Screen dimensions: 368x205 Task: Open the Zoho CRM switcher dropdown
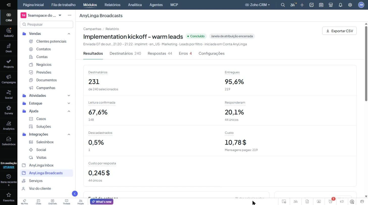257,5
